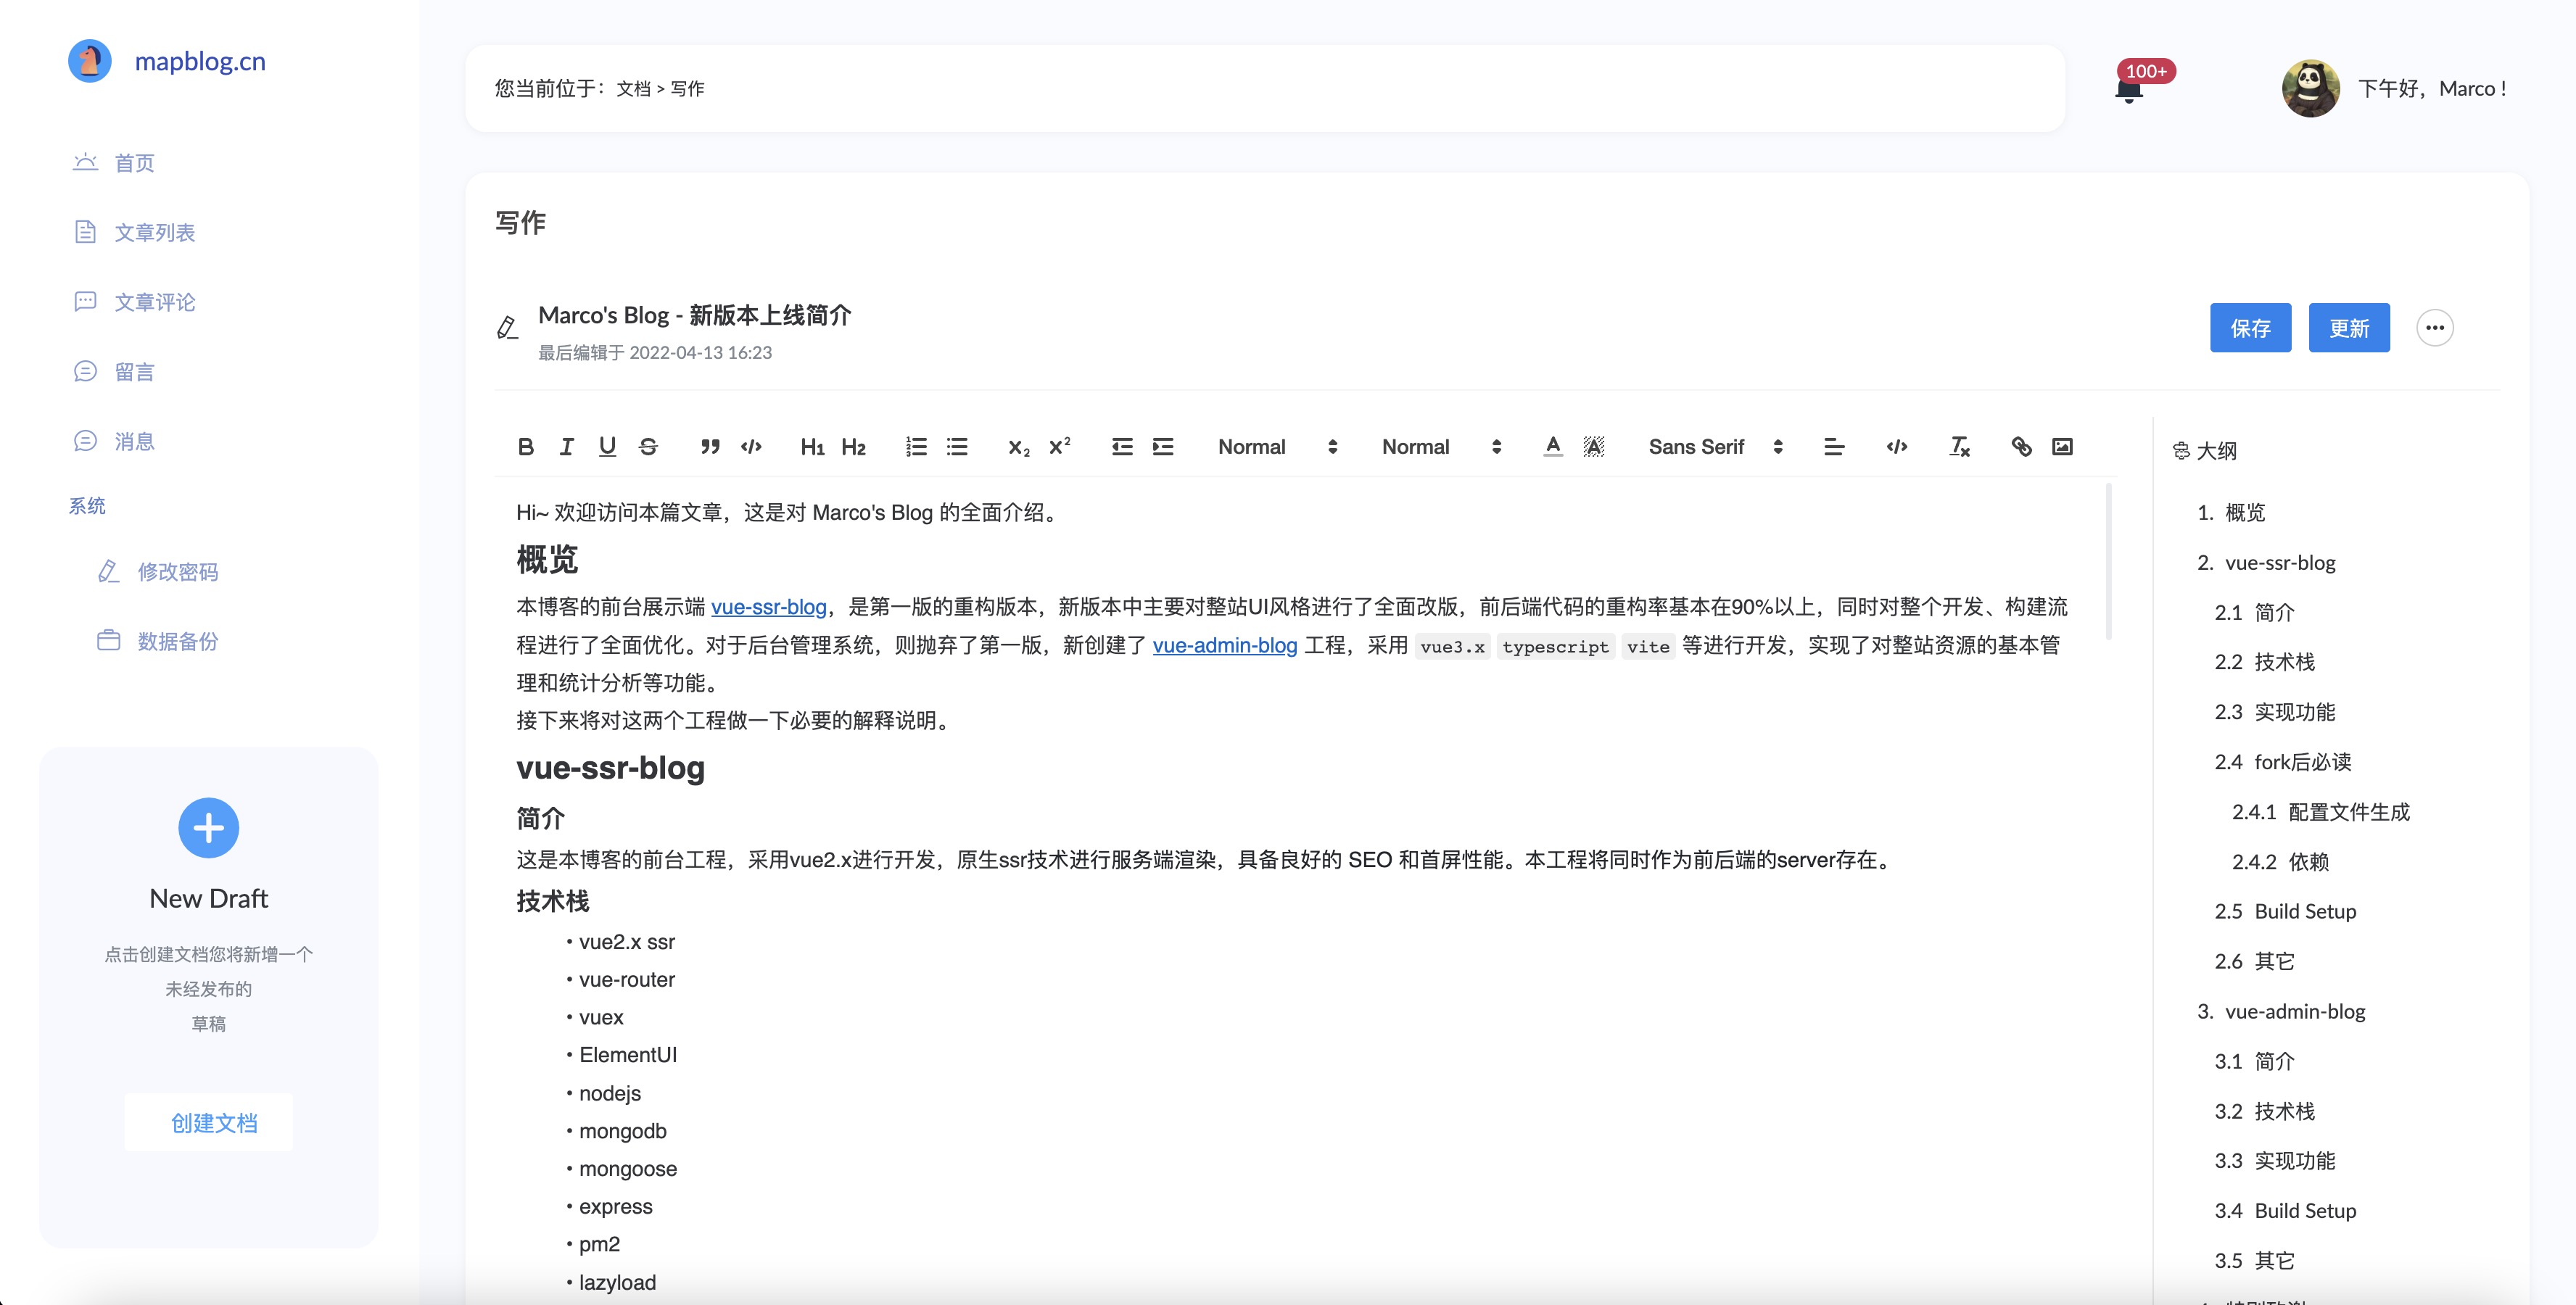Toggle bold formatting in editor toolbar
2576x1305 pixels.
(x=525, y=447)
